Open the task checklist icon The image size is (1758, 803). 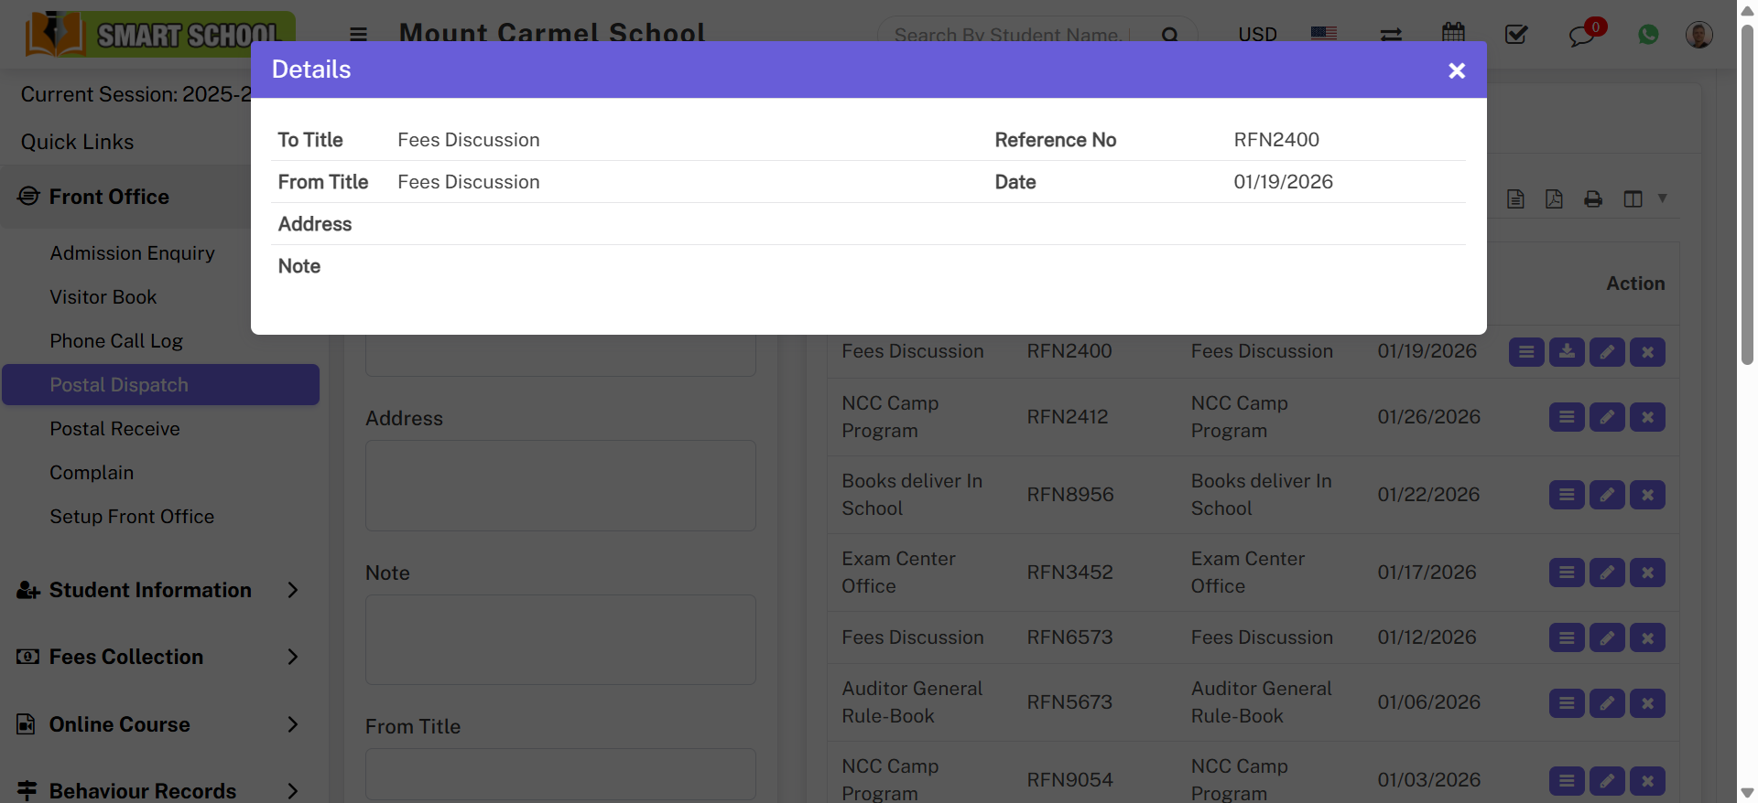1516,35
